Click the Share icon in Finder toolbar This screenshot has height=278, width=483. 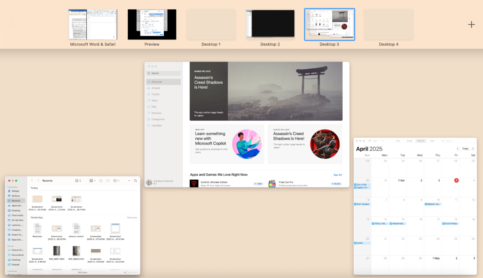tap(101, 181)
